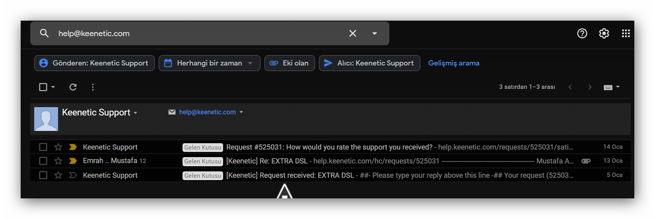Image resolution: width=655 pixels, height=219 pixels.
Task: Select the Emrah .. Mustafa email checkbox
Action: pyautogui.click(x=43, y=161)
